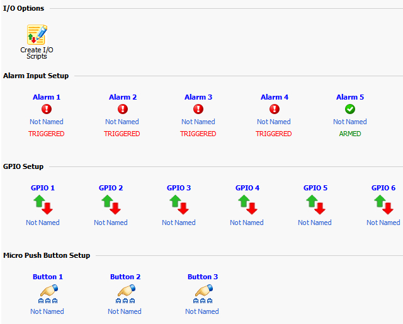Select the Button 3 hand icon
This screenshot has width=403, height=324.
tap(203, 292)
